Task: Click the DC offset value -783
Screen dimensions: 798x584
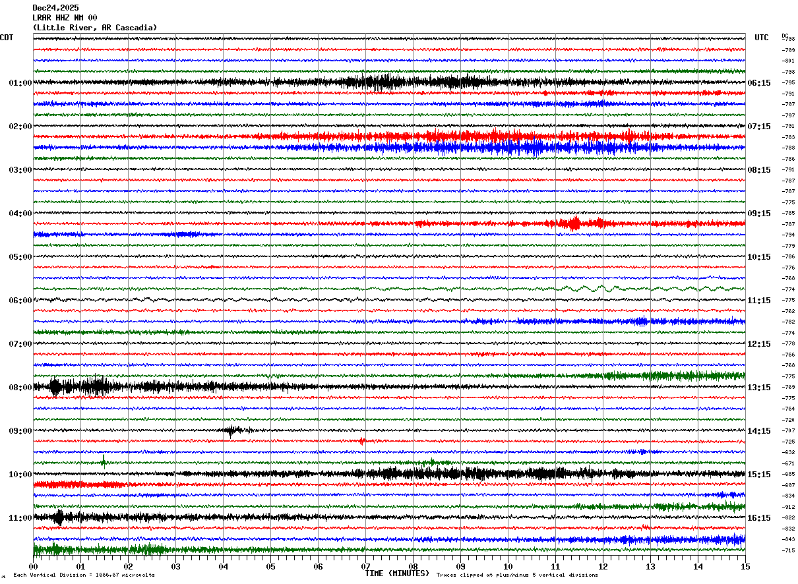Action: click(788, 137)
